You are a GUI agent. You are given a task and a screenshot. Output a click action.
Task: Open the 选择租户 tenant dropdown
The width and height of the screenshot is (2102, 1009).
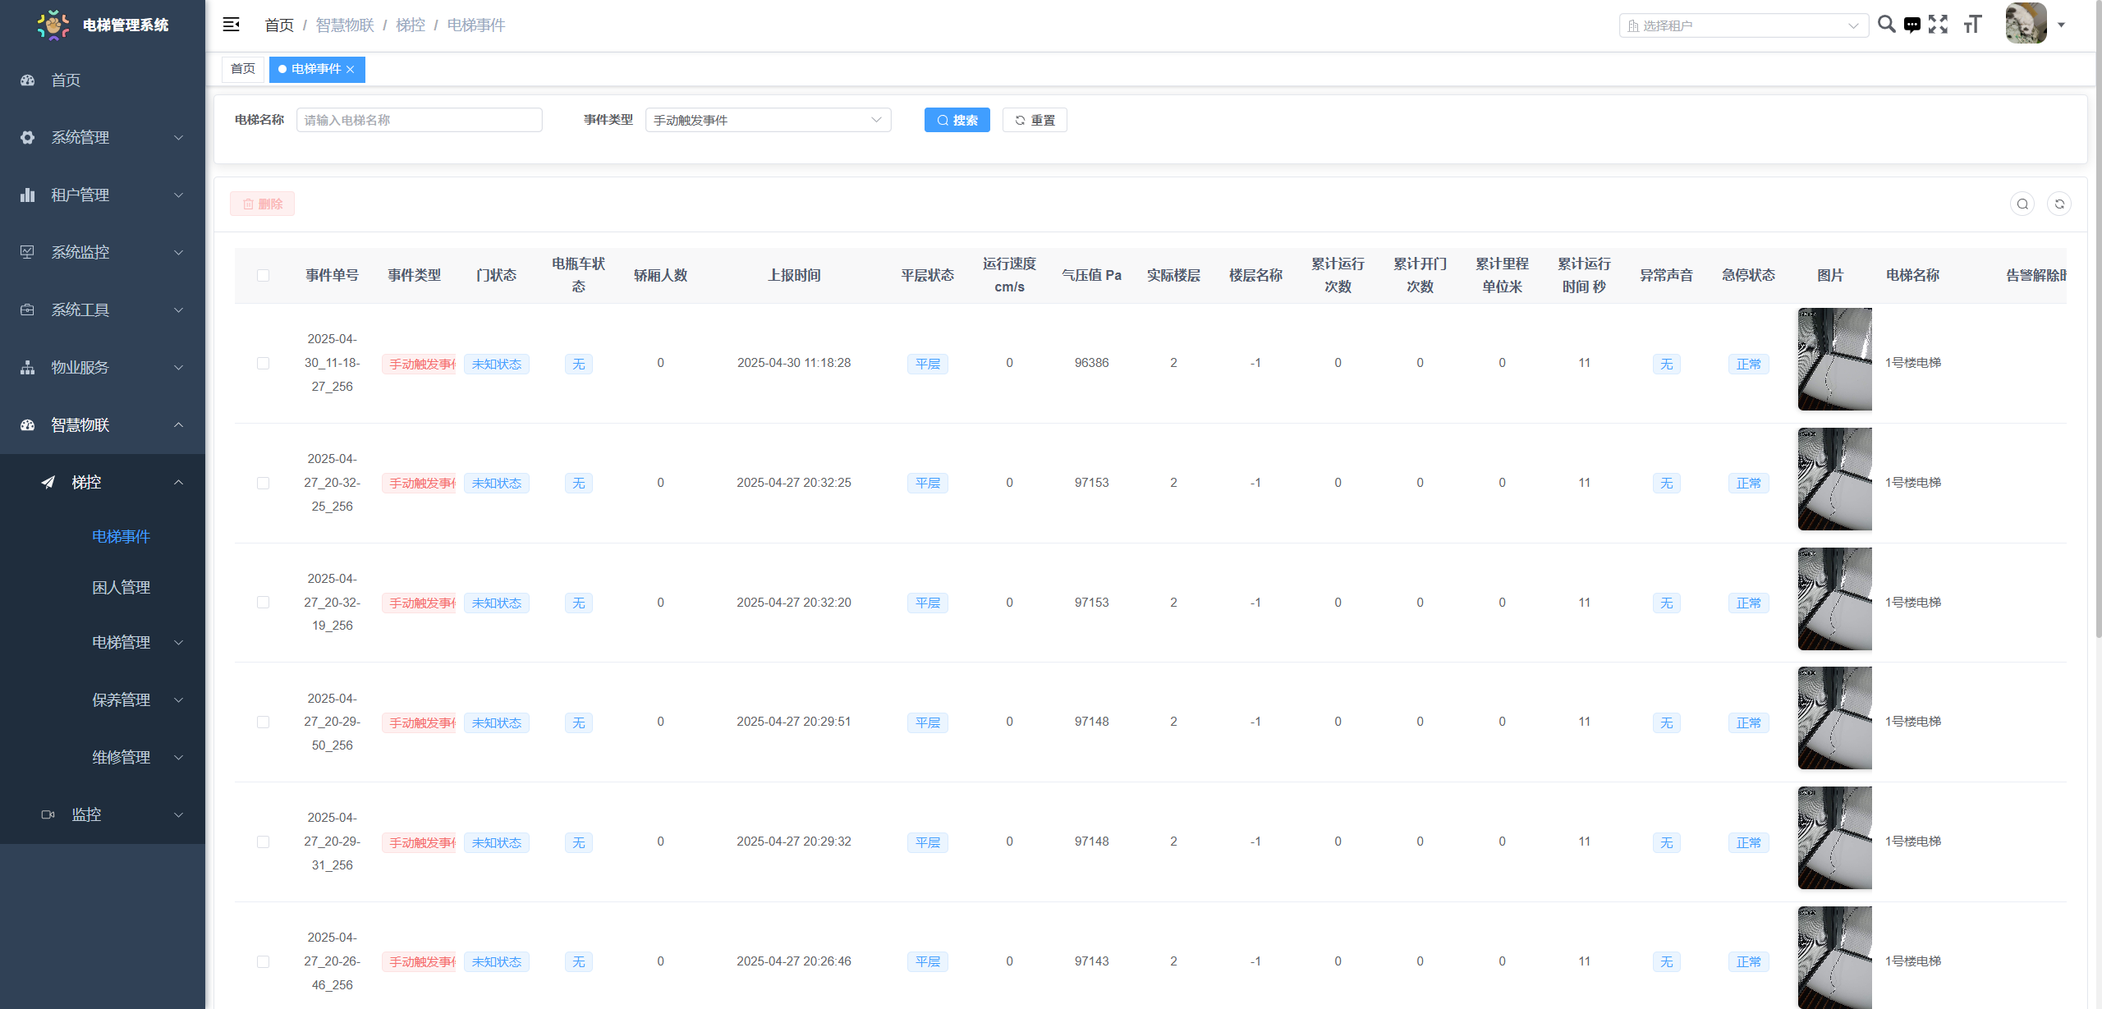coord(1742,25)
